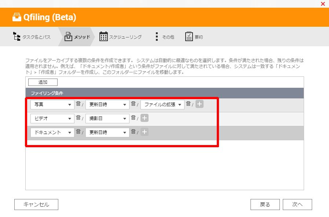Select the メソッド step tab
329x217 pixels.
77,37
